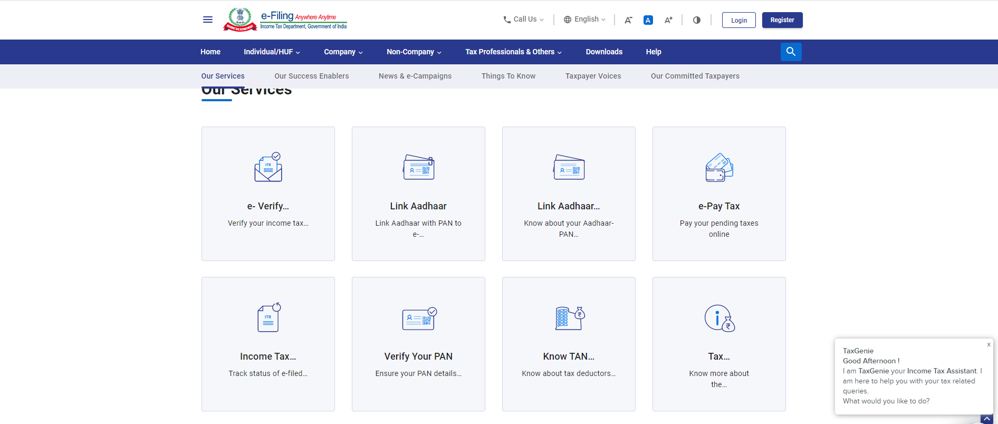Image resolution: width=998 pixels, height=424 pixels.
Task: Click the Verify Your PAN card icon
Action: (419, 319)
